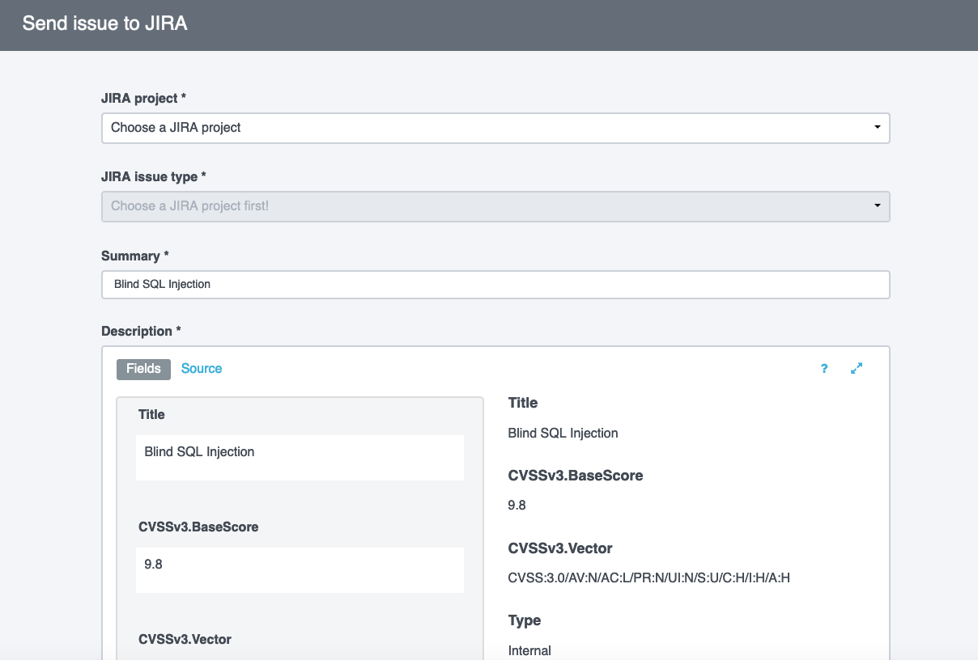
Task: Open the JIRA project dropdown
Action: point(495,128)
